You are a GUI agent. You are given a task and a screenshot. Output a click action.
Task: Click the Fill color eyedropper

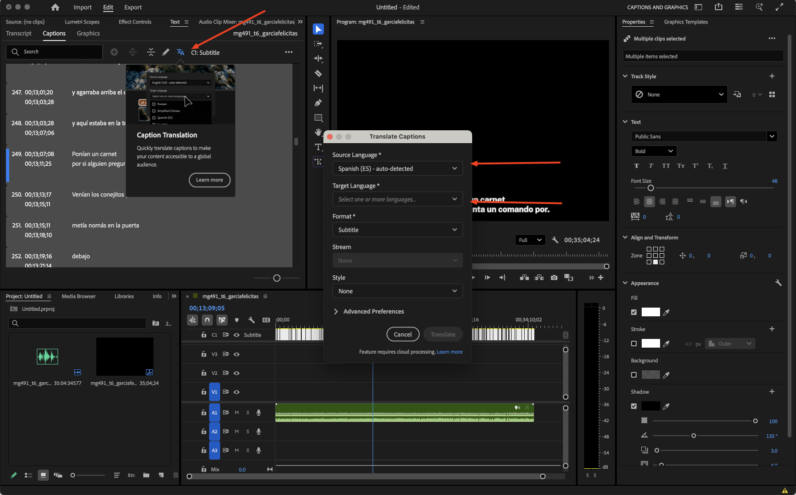pyautogui.click(x=666, y=312)
